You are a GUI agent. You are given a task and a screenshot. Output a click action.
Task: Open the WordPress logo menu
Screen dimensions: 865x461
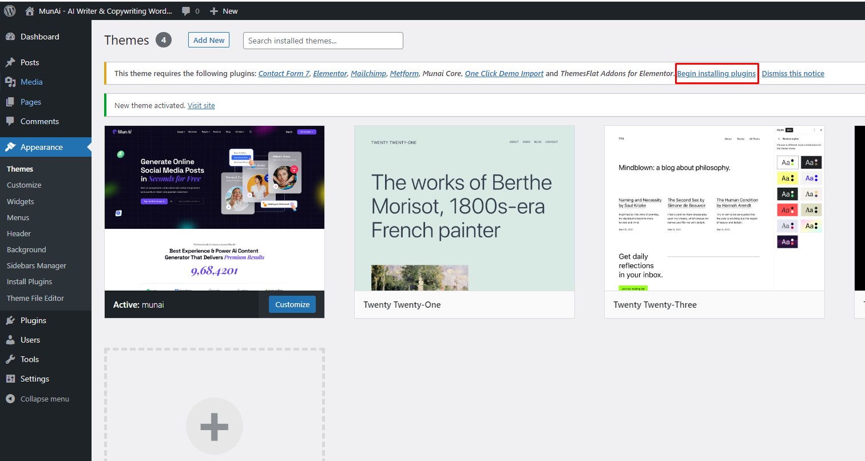pos(10,10)
